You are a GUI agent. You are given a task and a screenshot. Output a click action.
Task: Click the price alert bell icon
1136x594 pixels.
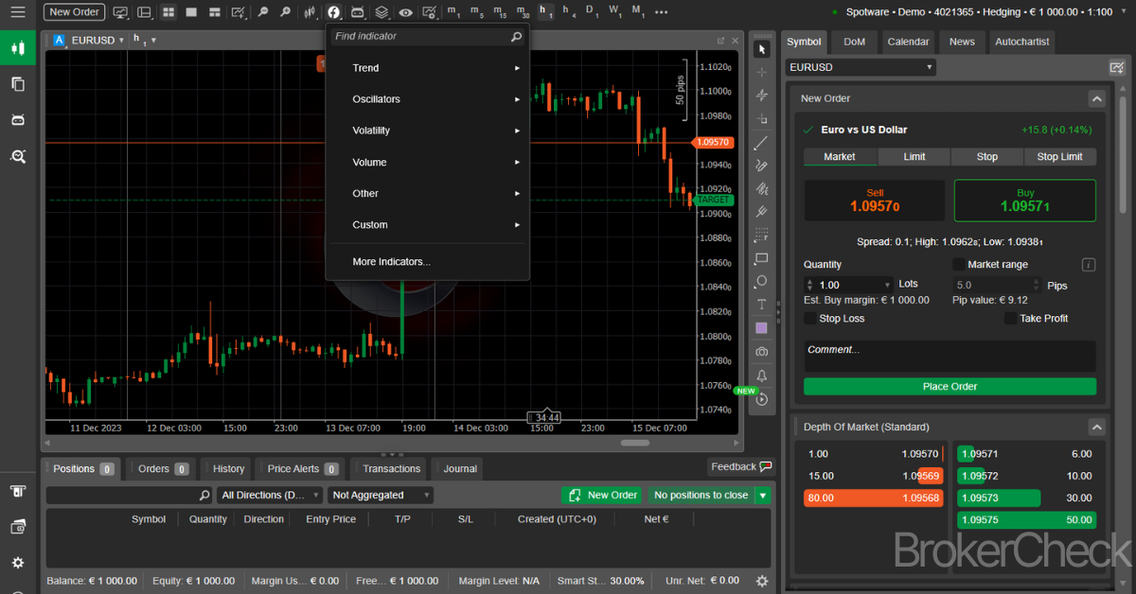click(762, 376)
